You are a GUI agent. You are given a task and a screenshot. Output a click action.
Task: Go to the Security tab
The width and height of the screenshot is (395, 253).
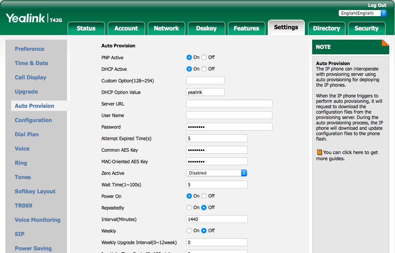pyautogui.click(x=366, y=28)
